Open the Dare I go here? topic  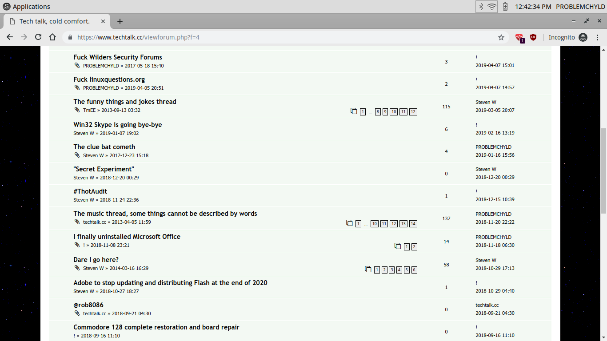pyautogui.click(x=96, y=260)
